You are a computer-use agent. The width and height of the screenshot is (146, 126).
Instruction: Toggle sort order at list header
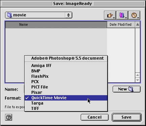pyautogui.click(x=138, y=24)
